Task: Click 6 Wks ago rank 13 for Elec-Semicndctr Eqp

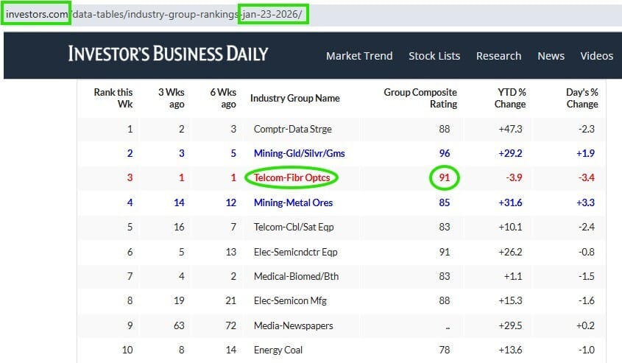Action: tap(231, 252)
